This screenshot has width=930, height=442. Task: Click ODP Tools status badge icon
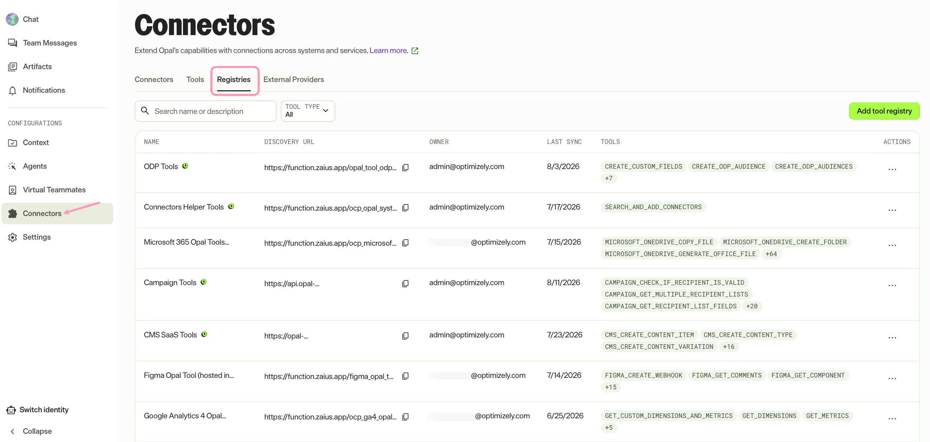click(x=185, y=166)
